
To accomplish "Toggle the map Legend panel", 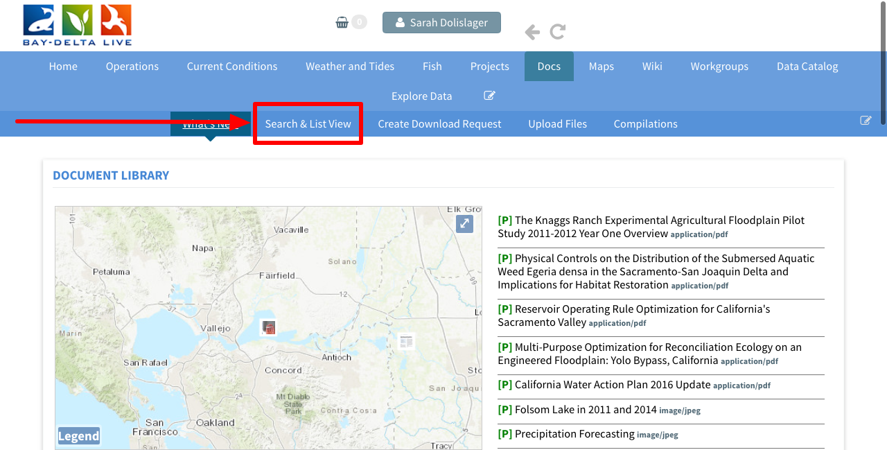I will 78,435.
